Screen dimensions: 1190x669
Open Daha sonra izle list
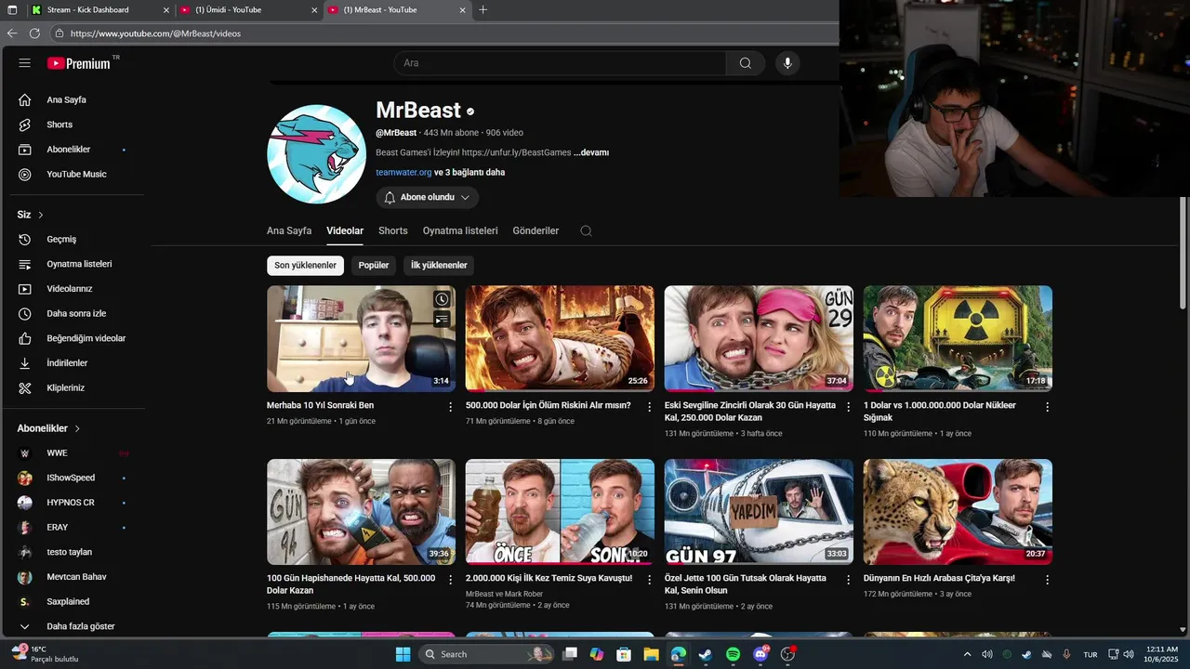(77, 313)
